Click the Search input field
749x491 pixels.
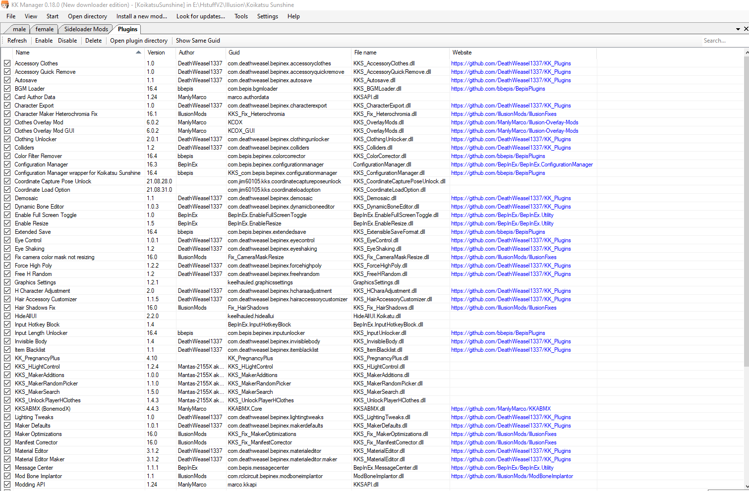[721, 41]
